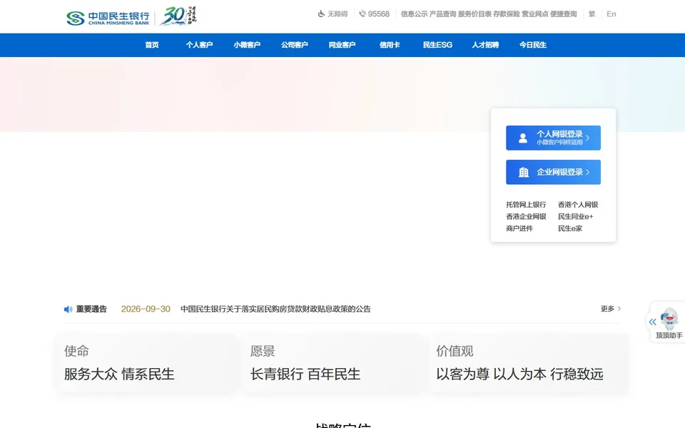Open the 个人客户 menu
Viewport: 685px width, 428px height.
pos(199,45)
